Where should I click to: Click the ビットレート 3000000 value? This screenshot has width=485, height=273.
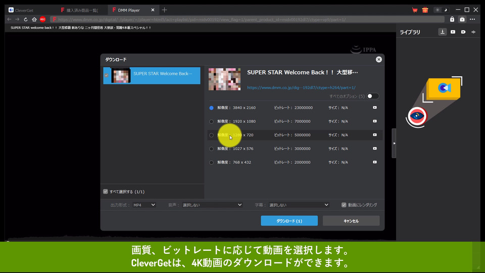pos(302,149)
